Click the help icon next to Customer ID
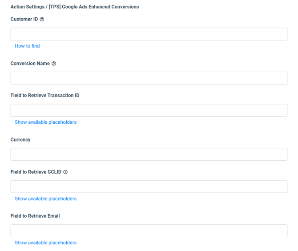This screenshot has width=298, height=251. (x=42, y=20)
